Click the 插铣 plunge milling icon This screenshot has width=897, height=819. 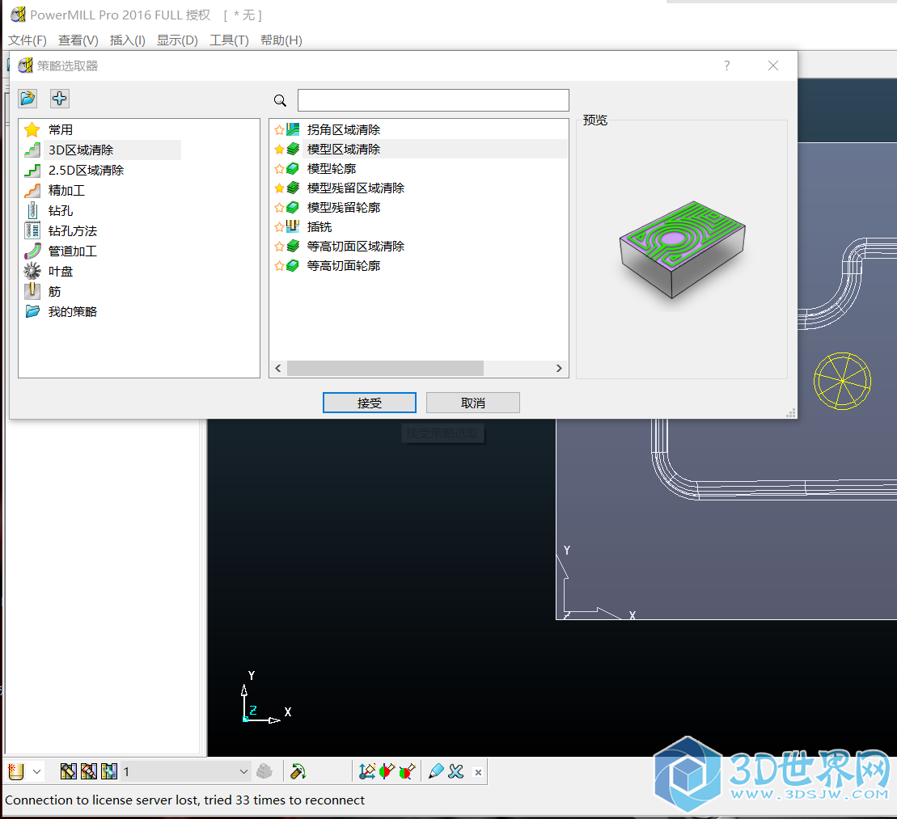[x=293, y=226]
